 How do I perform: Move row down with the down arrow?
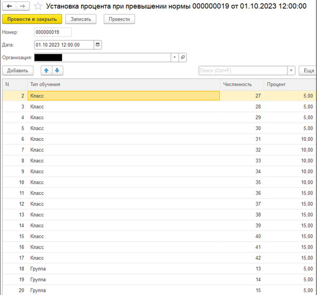[58, 71]
